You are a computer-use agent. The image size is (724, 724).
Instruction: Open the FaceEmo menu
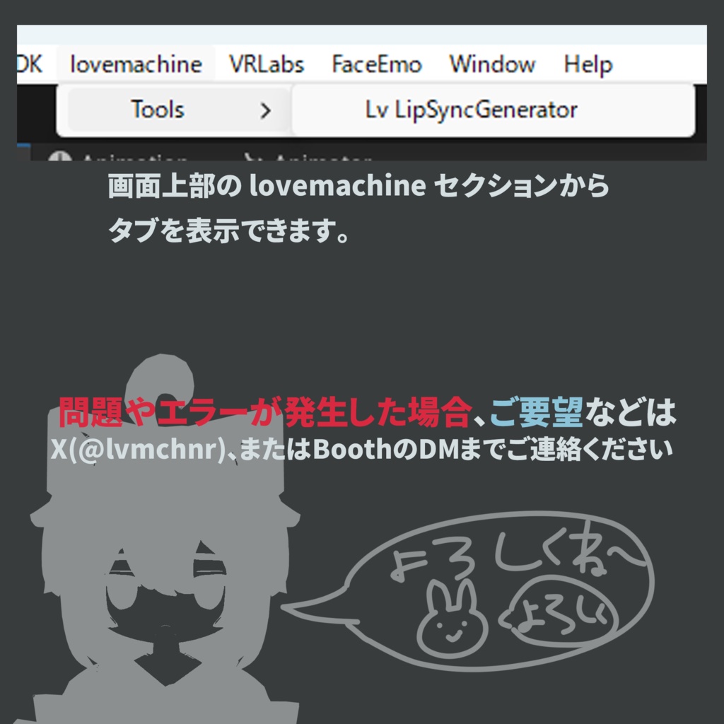pos(375,64)
